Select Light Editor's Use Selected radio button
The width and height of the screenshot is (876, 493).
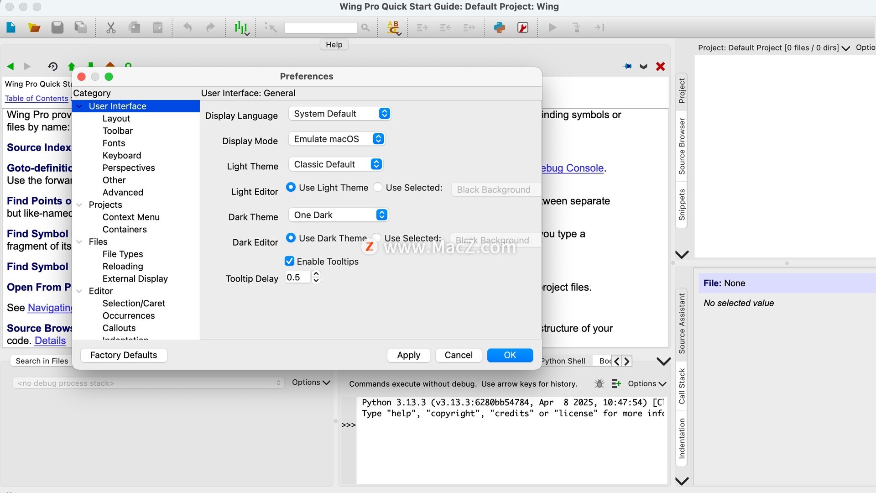378,187
